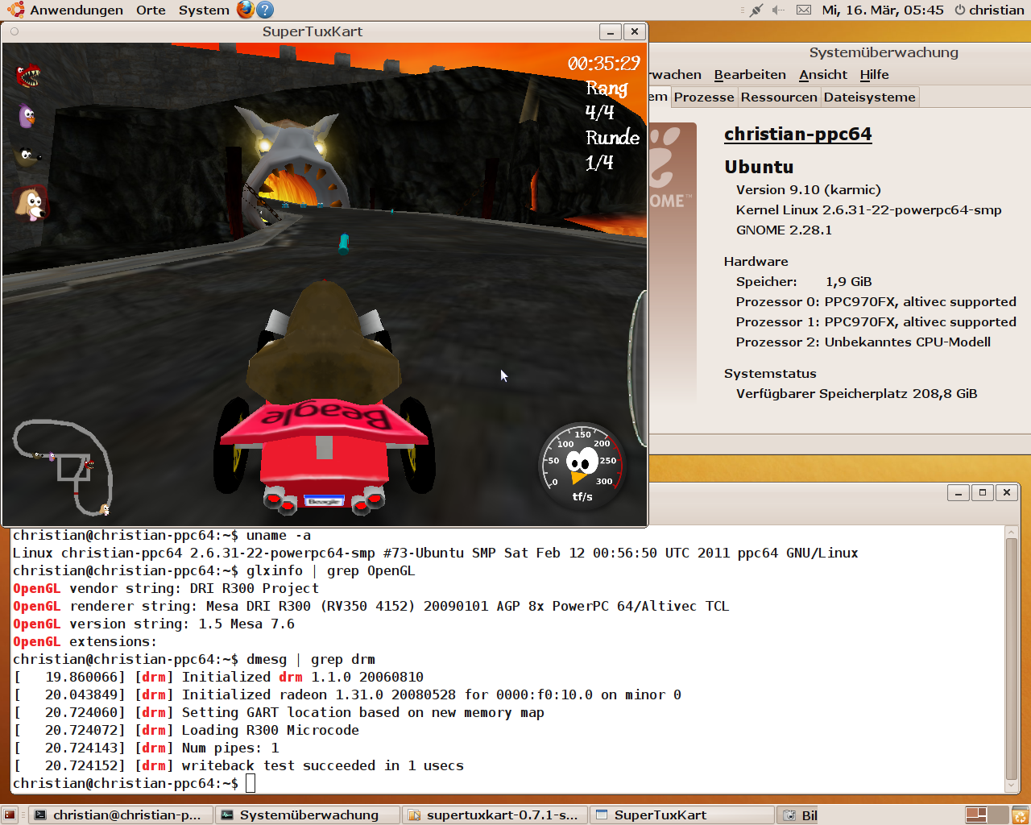Click the Version 9.10 (karmic) line
This screenshot has height=825, width=1031.
click(808, 189)
